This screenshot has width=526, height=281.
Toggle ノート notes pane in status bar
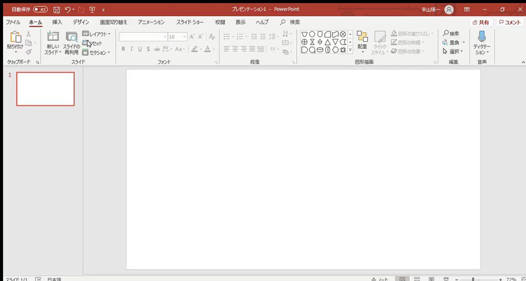tap(380, 279)
